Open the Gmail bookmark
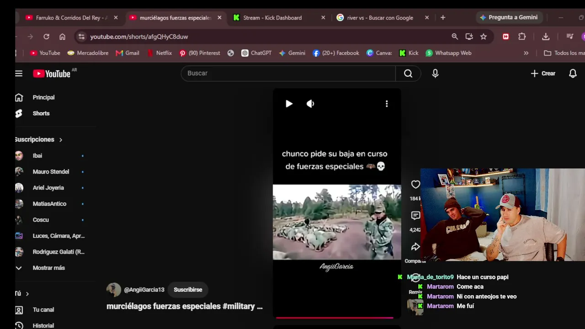 [x=128, y=53]
